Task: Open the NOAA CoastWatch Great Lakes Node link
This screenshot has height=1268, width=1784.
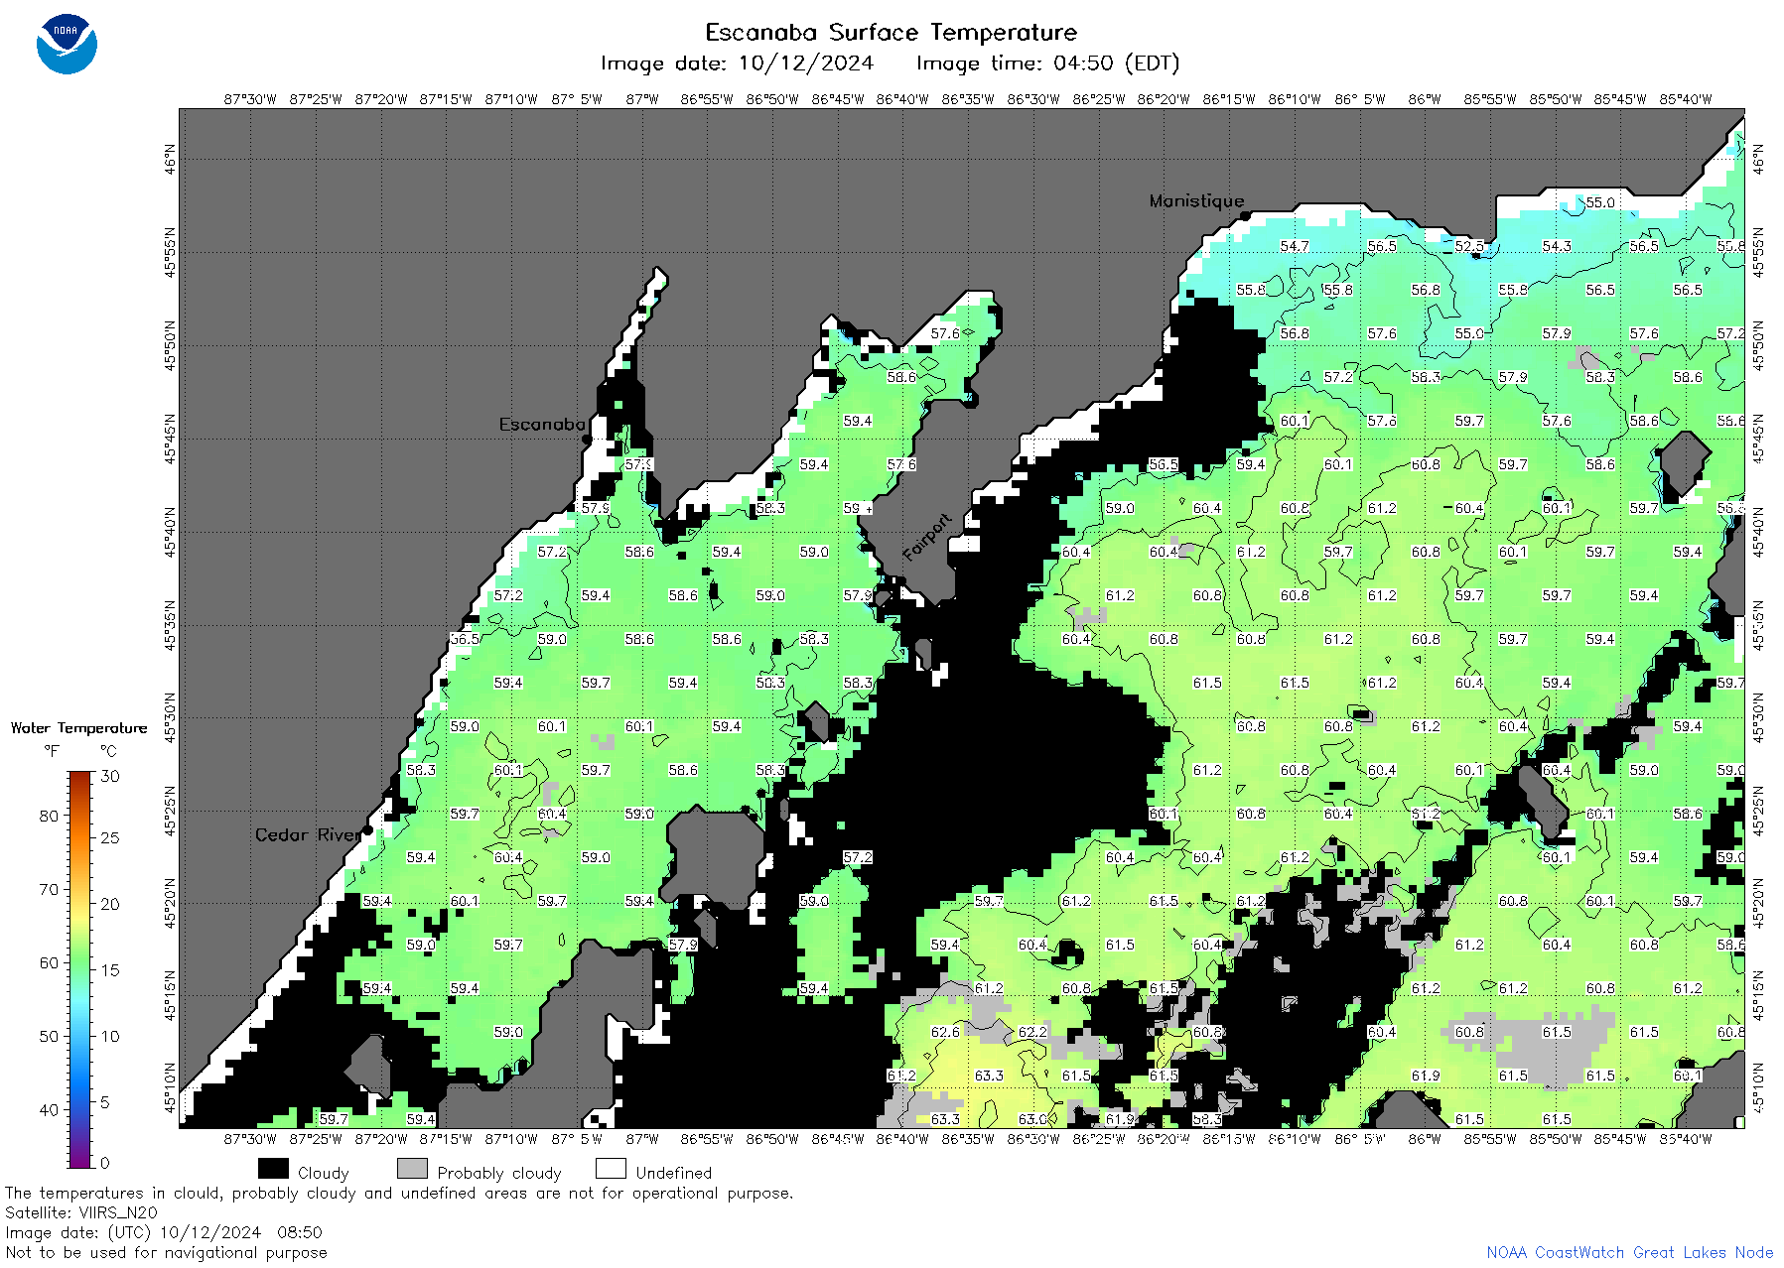Action: pyautogui.click(x=1629, y=1252)
